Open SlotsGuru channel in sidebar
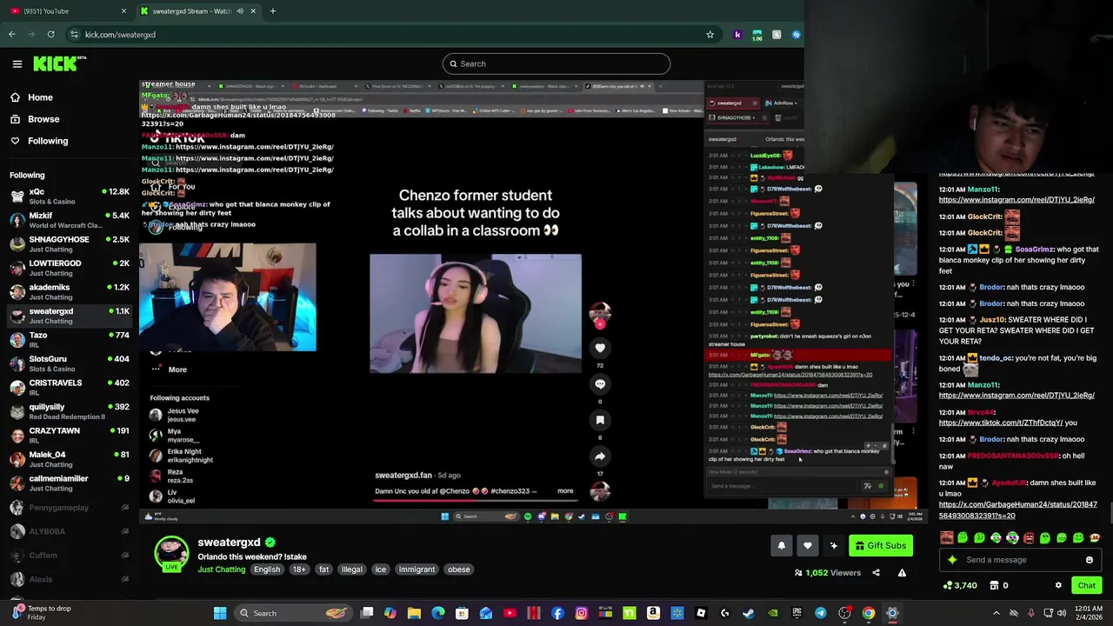This screenshot has width=1113, height=626. tap(68, 363)
